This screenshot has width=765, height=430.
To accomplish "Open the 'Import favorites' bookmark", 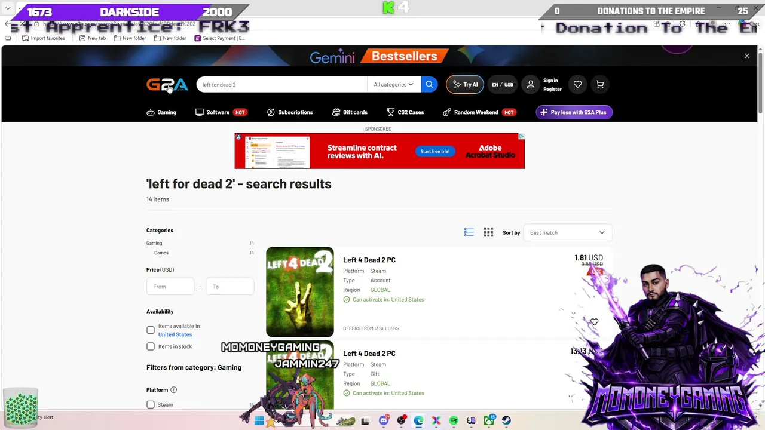I will click(43, 38).
